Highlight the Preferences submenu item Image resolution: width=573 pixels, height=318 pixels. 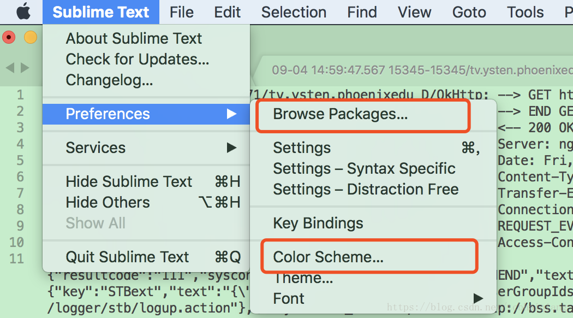[x=146, y=114]
